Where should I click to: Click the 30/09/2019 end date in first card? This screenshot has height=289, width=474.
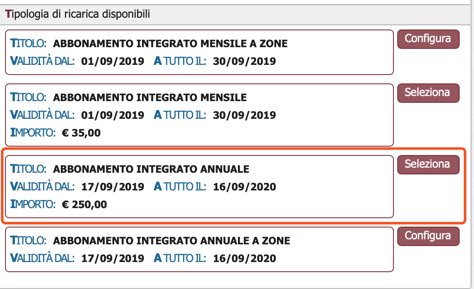click(x=244, y=62)
